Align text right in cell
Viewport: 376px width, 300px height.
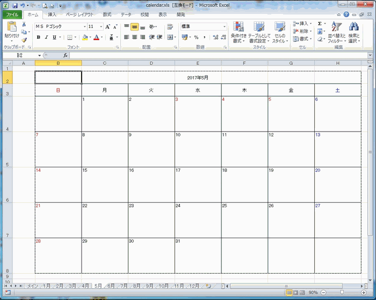pyautogui.click(x=142, y=37)
